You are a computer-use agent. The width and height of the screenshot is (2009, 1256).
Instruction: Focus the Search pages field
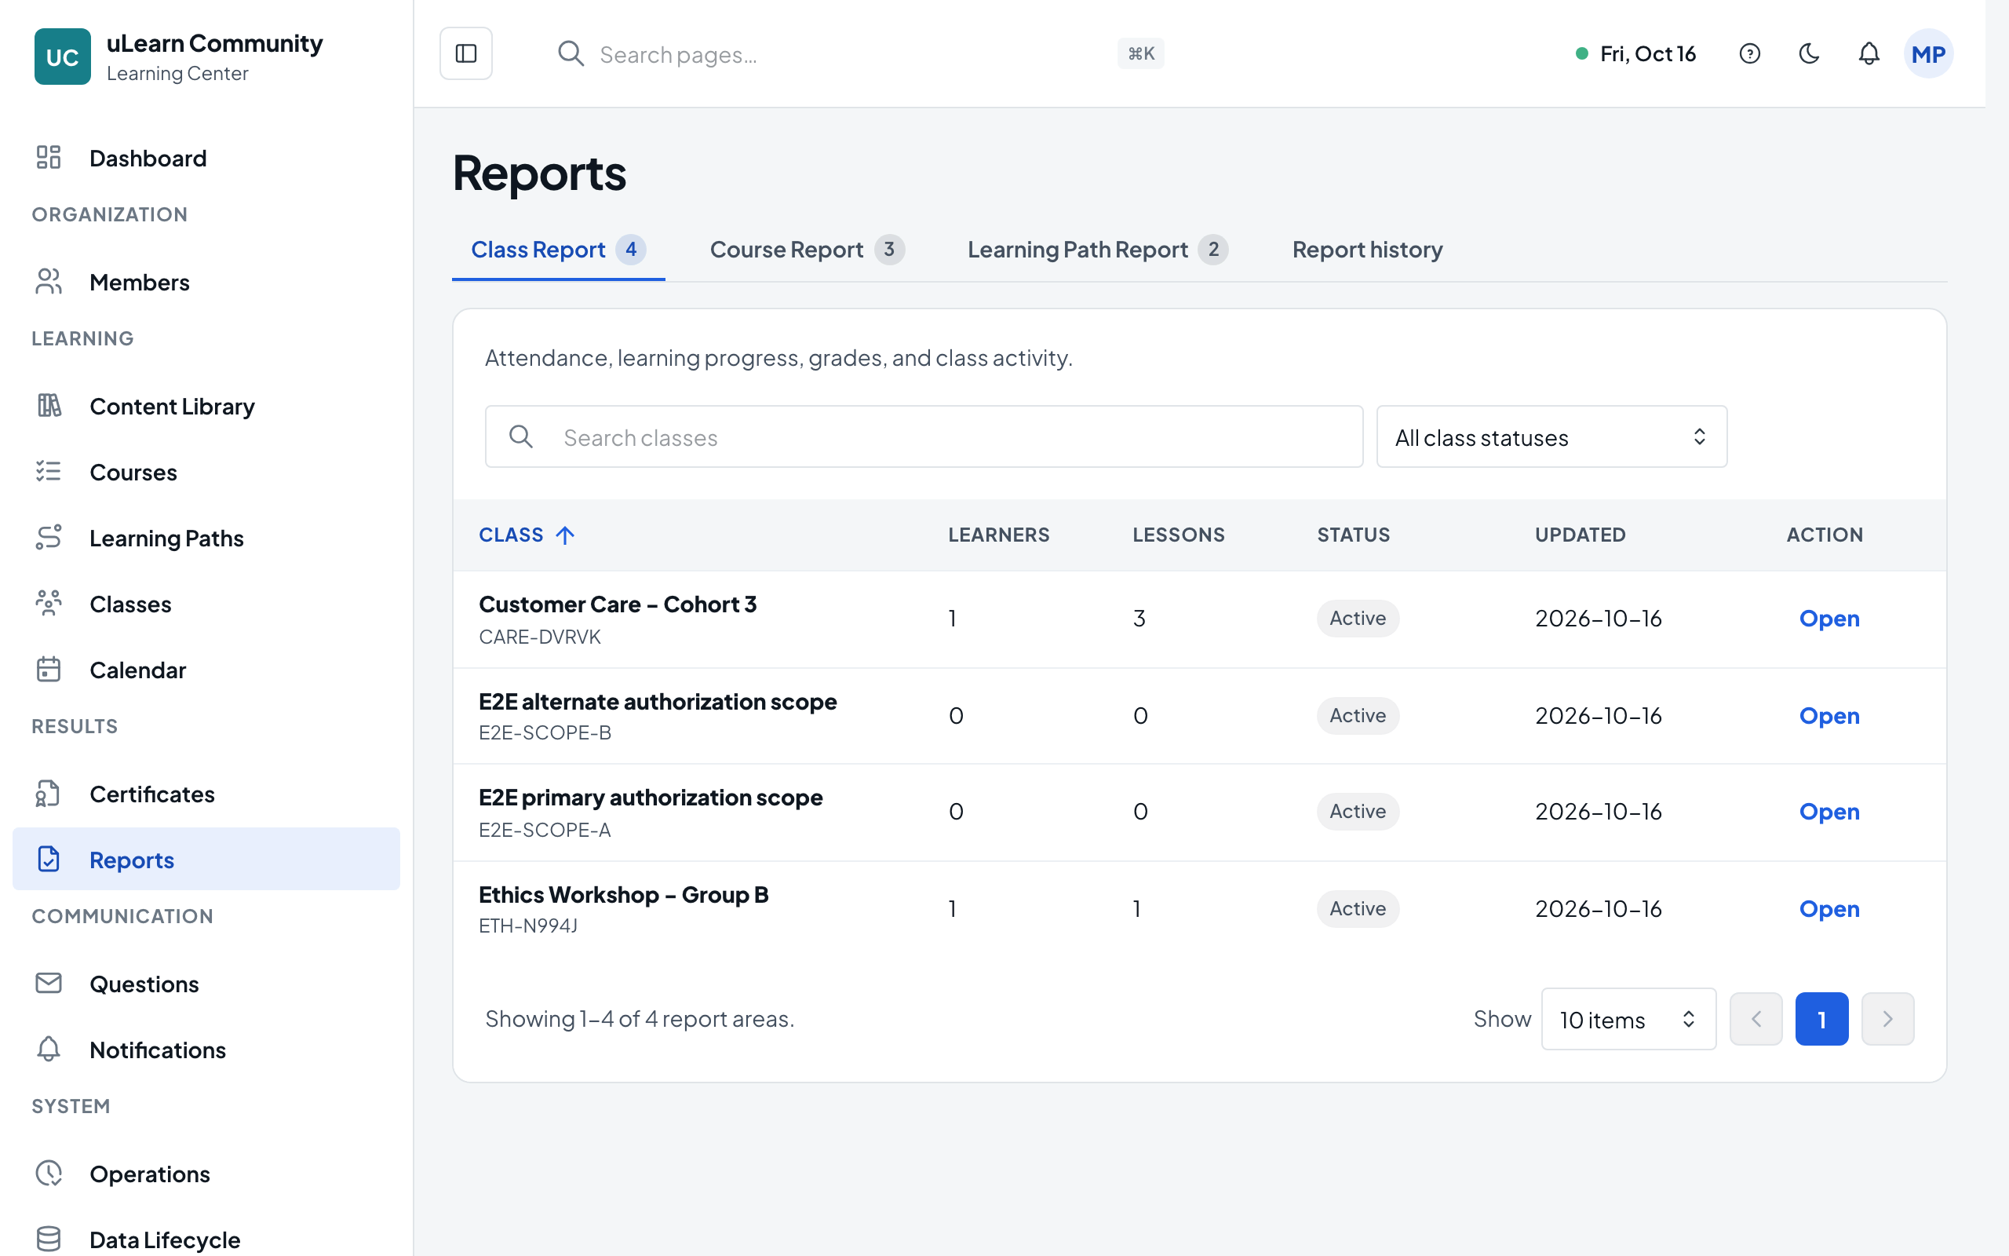859,54
